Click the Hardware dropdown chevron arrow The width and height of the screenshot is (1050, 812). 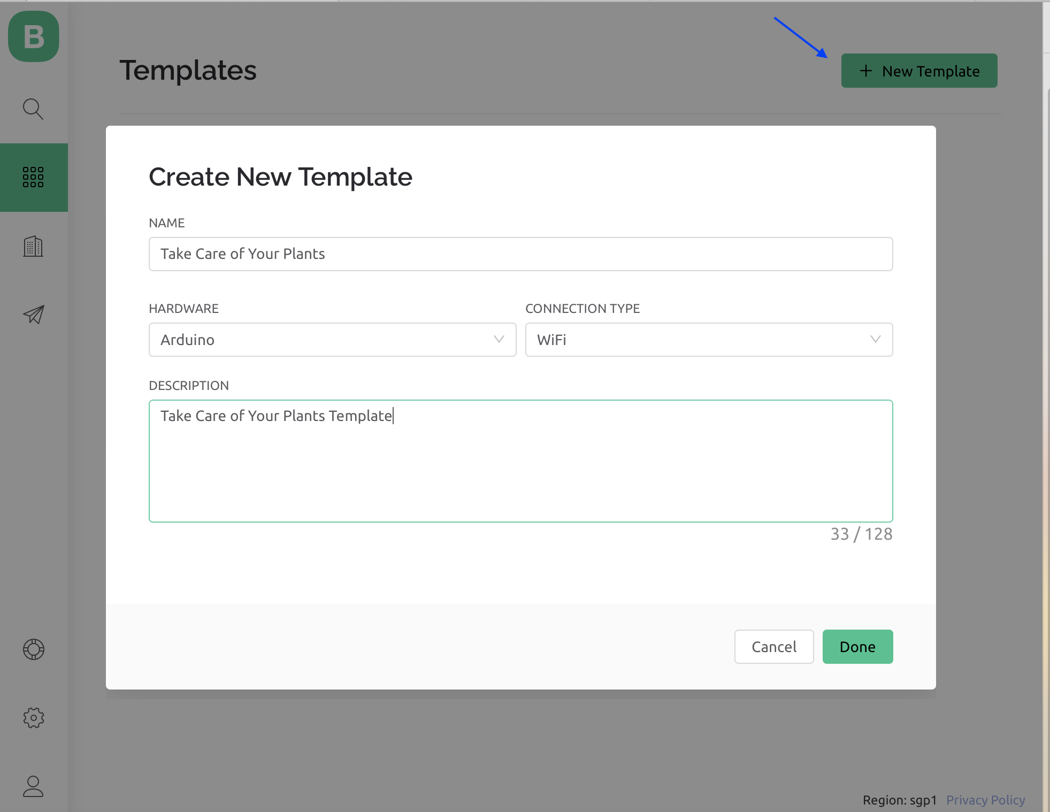pos(499,339)
